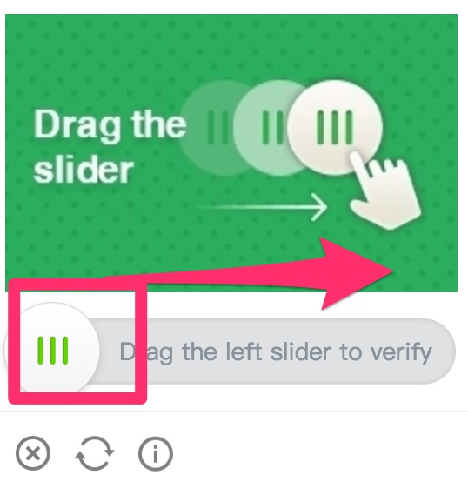Click the white slider handle knob

click(x=52, y=351)
